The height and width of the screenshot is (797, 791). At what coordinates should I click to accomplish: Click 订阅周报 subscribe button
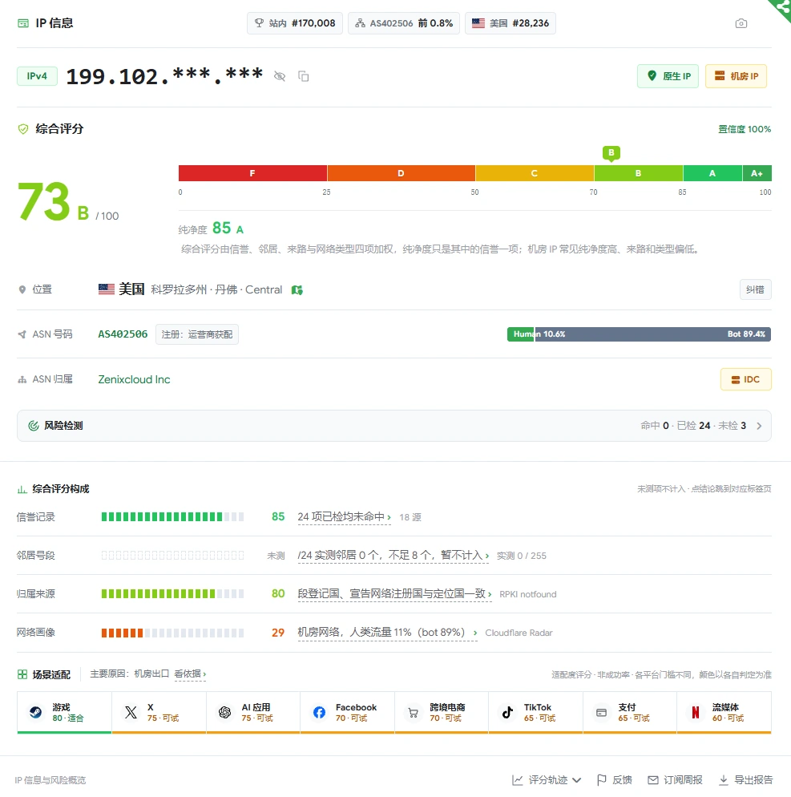pyautogui.click(x=675, y=780)
